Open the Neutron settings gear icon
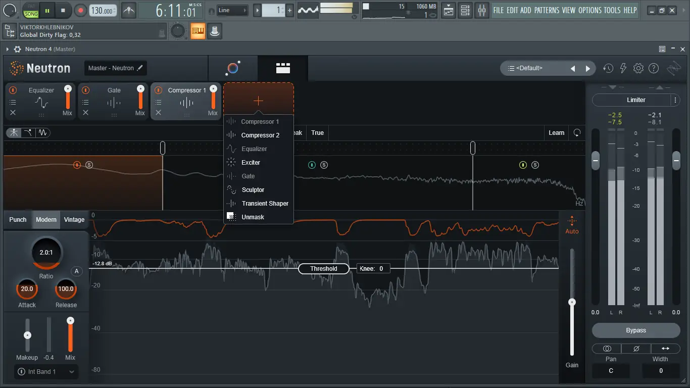The image size is (690, 388). coord(638,68)
